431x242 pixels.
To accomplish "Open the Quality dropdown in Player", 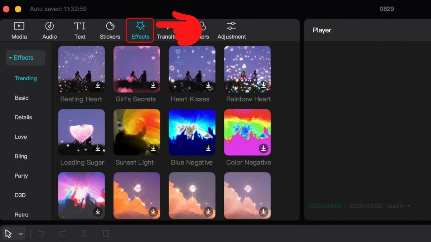I will (398, 206).
